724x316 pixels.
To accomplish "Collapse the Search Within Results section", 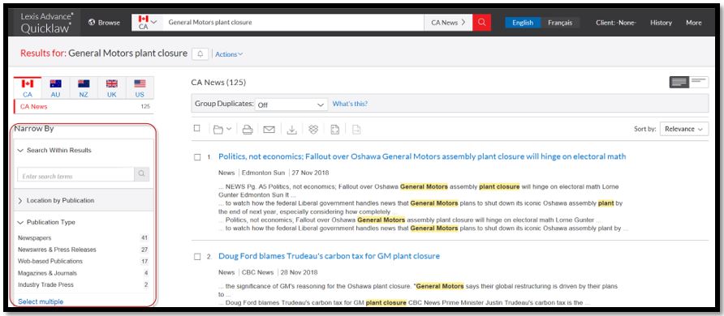I will 54,150.
